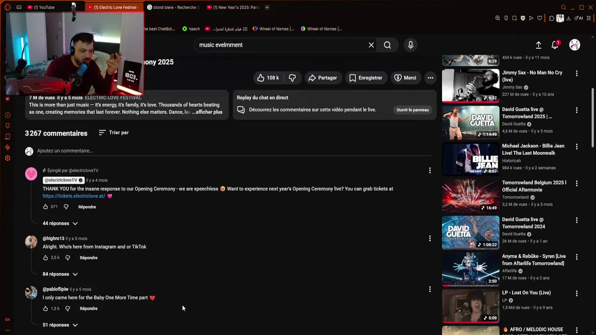Open the AI assistant icon

coord(578,18)
